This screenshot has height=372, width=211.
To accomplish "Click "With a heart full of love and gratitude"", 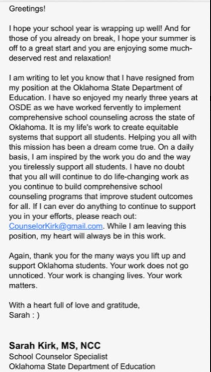I will (x=74, y=305).
